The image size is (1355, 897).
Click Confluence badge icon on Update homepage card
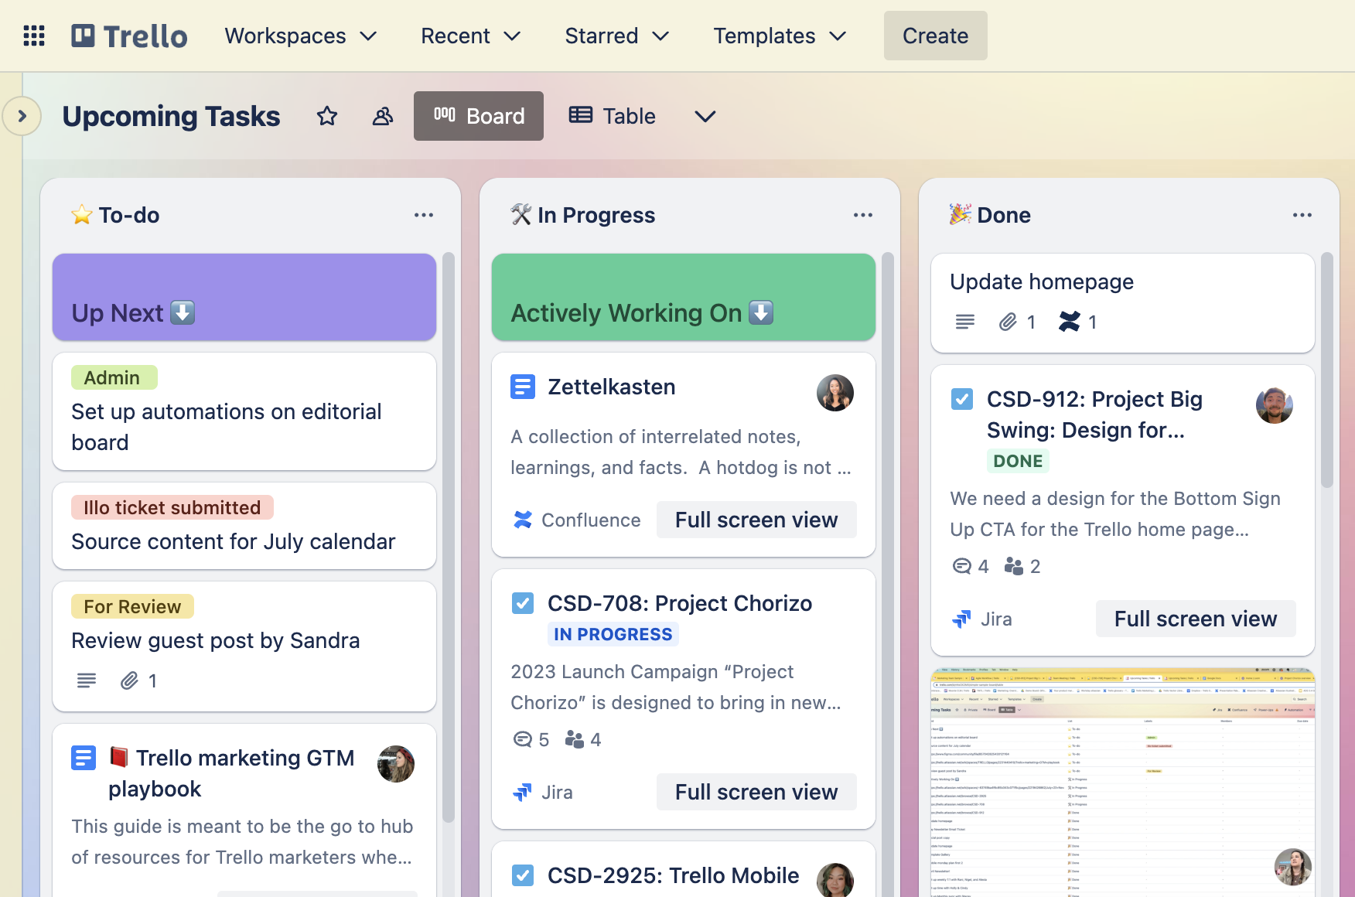point(1070,322)
